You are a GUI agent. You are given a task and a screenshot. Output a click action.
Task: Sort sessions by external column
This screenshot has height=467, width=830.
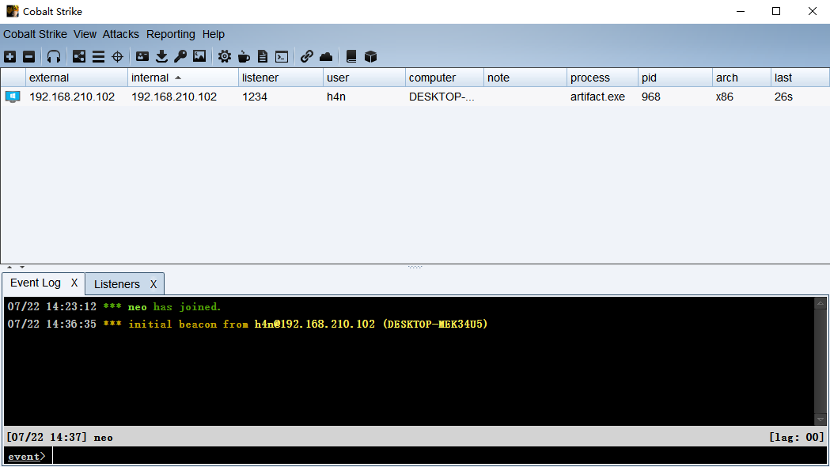point(77,78)
